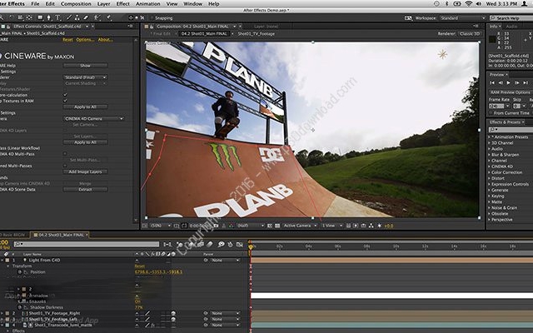This screenshot has height=333, width=533.
Task: Toggle the From Current Time checkbox
Action: point(491,113)
